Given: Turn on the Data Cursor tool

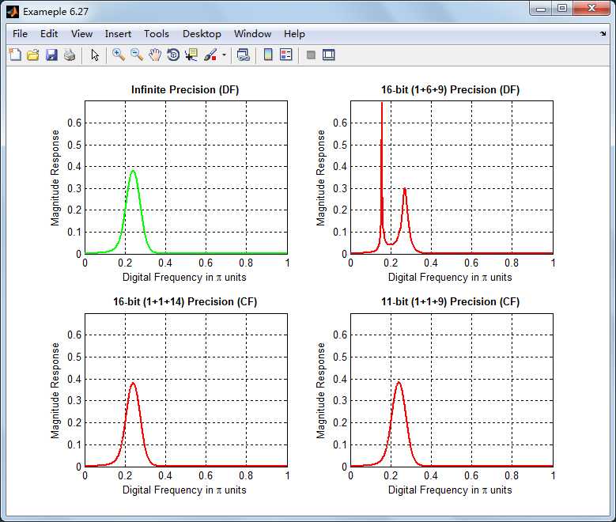Looking at the screenshot, I should point(191,55).
